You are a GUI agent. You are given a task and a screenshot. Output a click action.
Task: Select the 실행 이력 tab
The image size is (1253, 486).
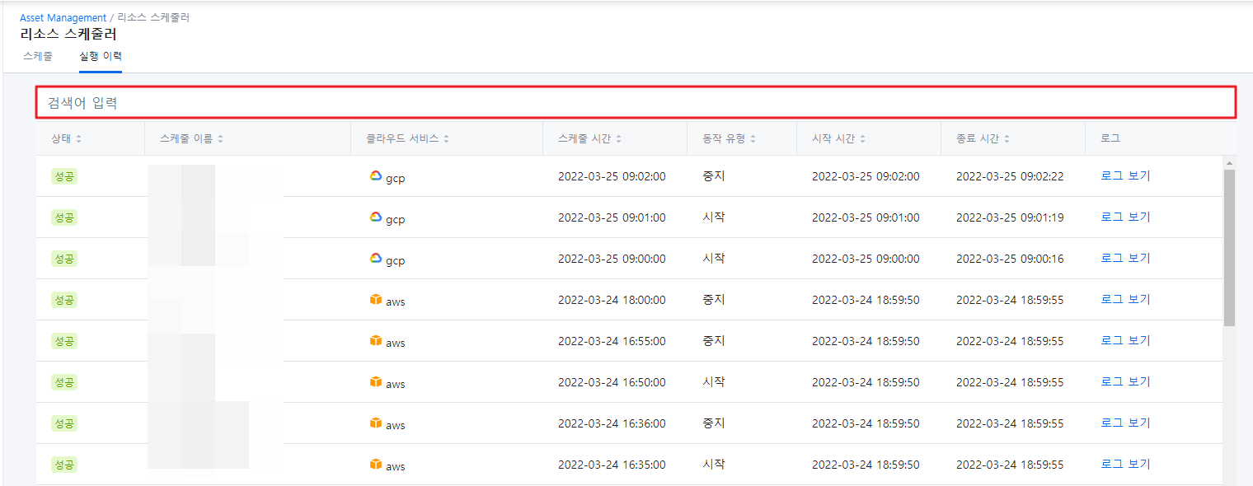coord(101,57)
